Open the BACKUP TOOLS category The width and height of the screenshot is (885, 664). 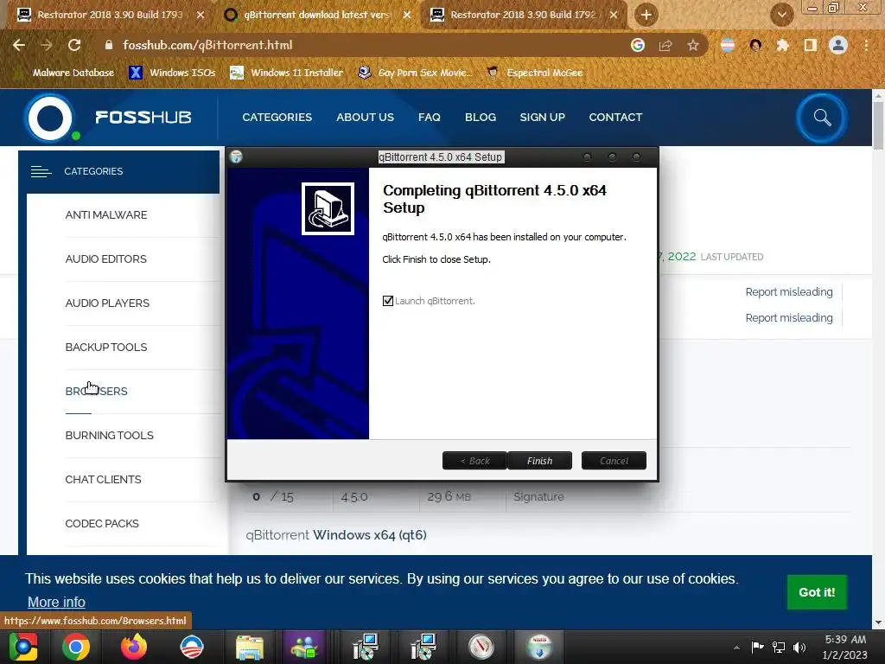[x=106, y=348]
